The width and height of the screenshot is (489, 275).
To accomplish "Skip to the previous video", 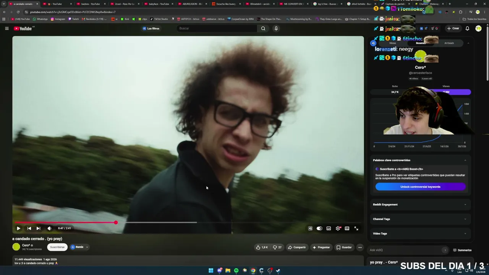I will pyautogui.click(x=29, y=228).
